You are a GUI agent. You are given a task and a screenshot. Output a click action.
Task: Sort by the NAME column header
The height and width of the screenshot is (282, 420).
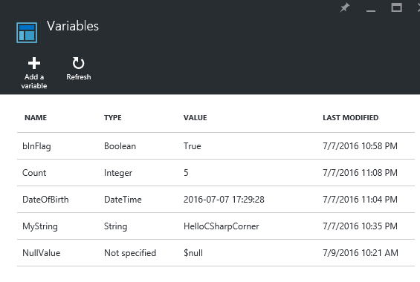pyautogui.click(x=36, y=117)
